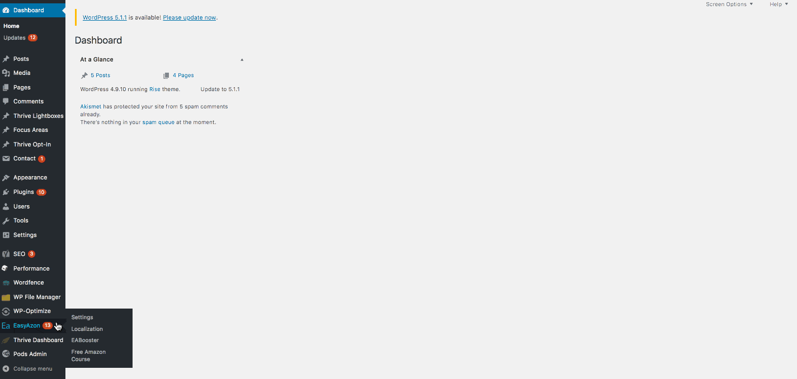This screenshot has width=797, height=379.
Task: Click the Please update now link
Action: pos(190,17)
